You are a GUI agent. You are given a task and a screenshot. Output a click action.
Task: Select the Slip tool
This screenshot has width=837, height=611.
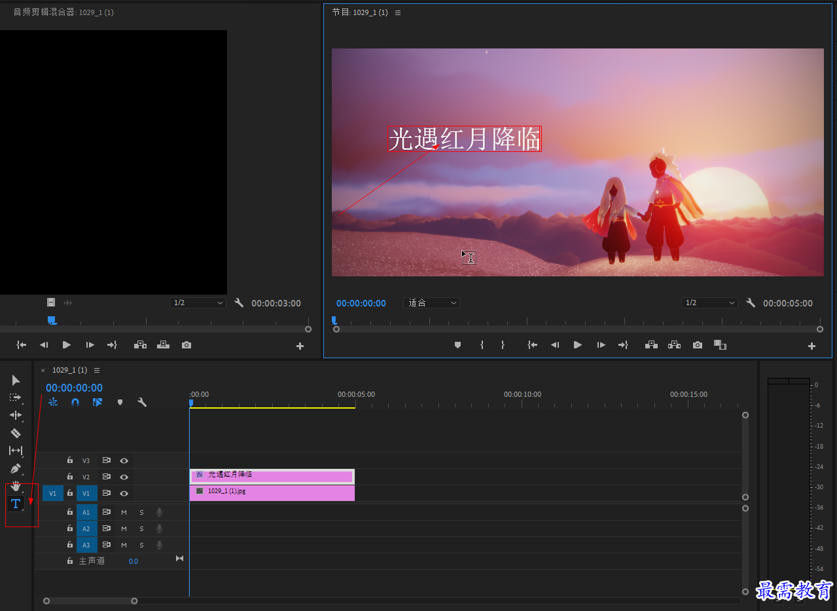coord(16,451)
